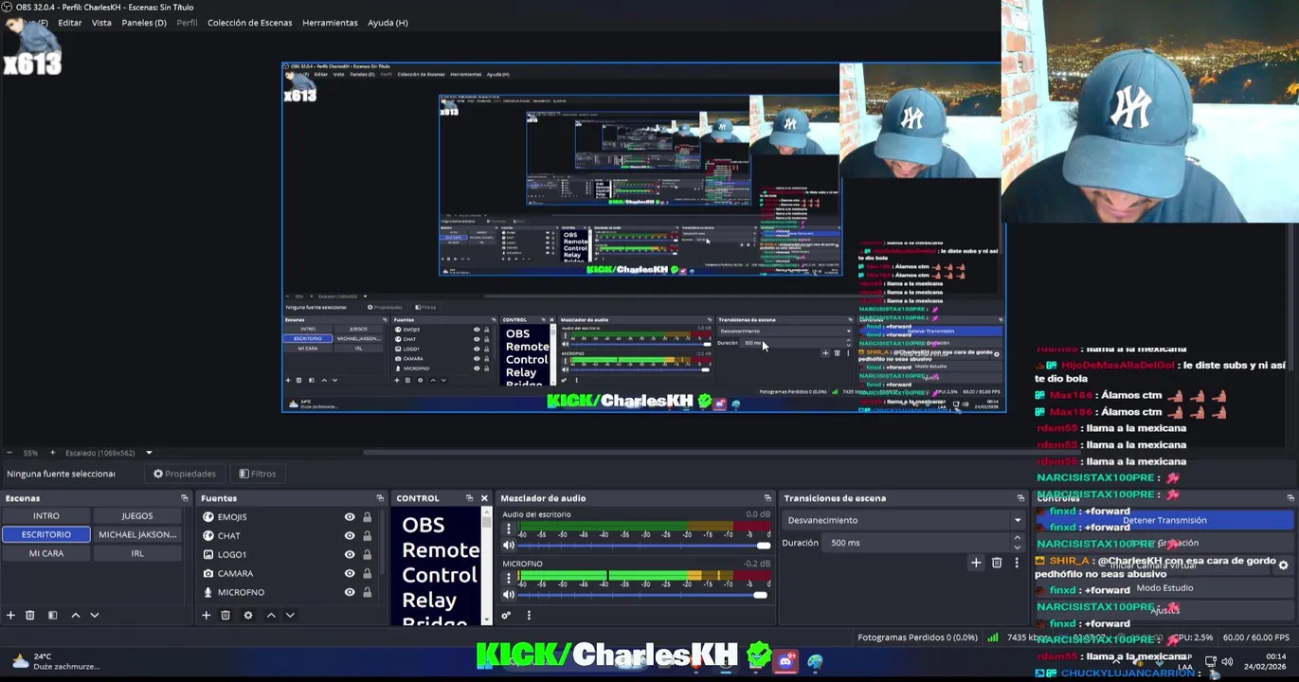Open scene filters icon in the Escenas toolbar

53,616
